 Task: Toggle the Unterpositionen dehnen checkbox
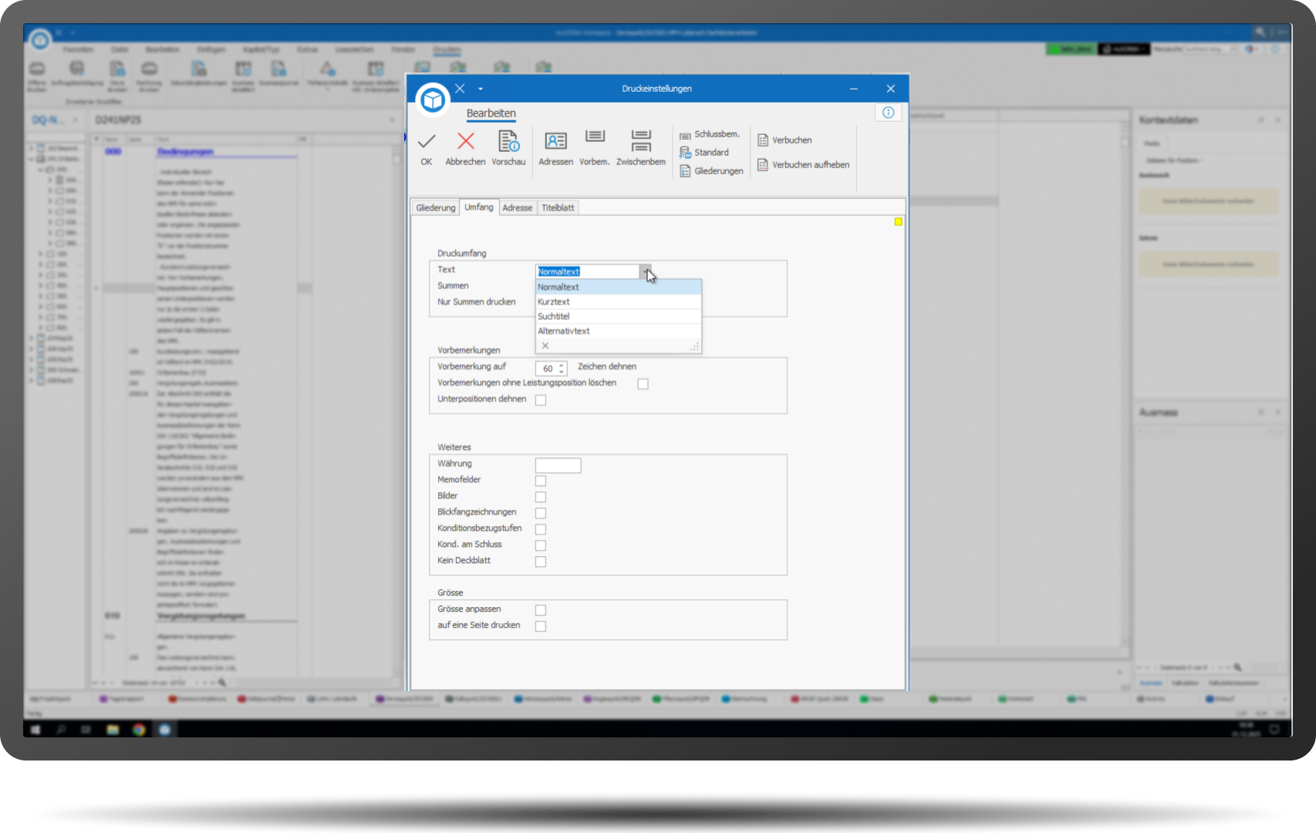[x=541, y=400]
